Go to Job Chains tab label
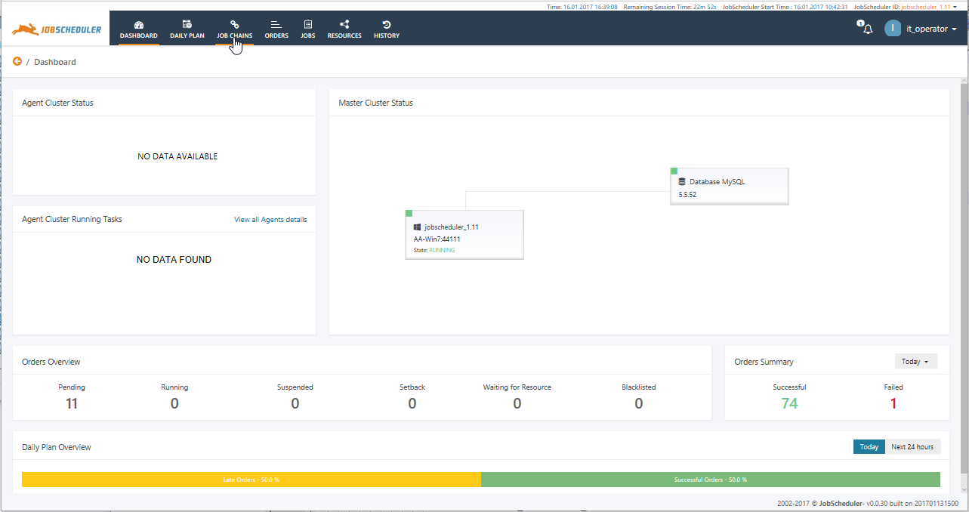This screenshot has height=512, width=969. tap(234, 35)
